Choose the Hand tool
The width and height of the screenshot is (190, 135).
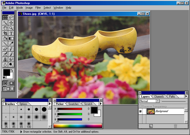5,28
